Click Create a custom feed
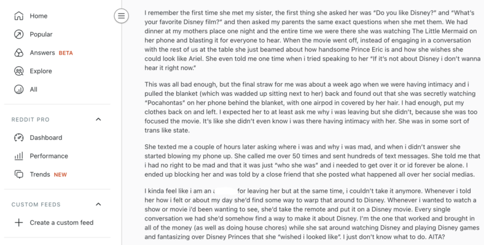 point(61,222)
